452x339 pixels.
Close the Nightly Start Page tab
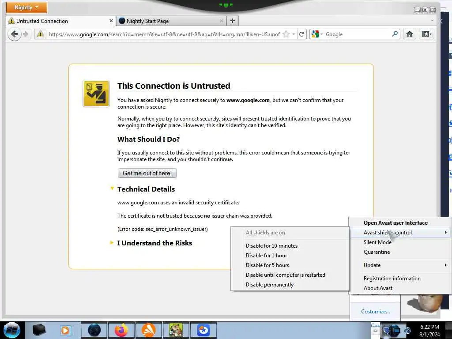222,21
